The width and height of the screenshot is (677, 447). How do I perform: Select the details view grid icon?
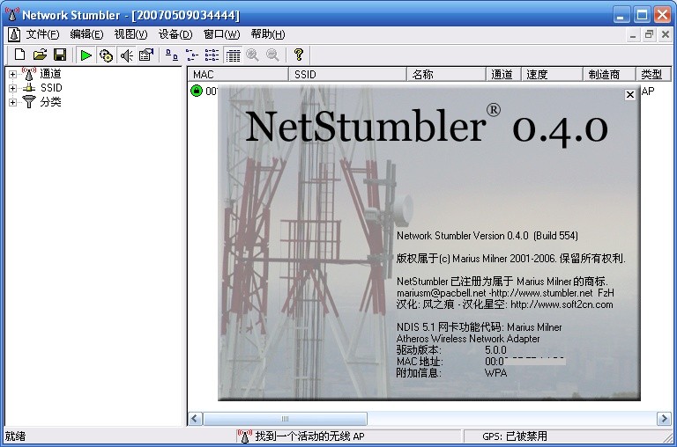(x=233, y=55)
